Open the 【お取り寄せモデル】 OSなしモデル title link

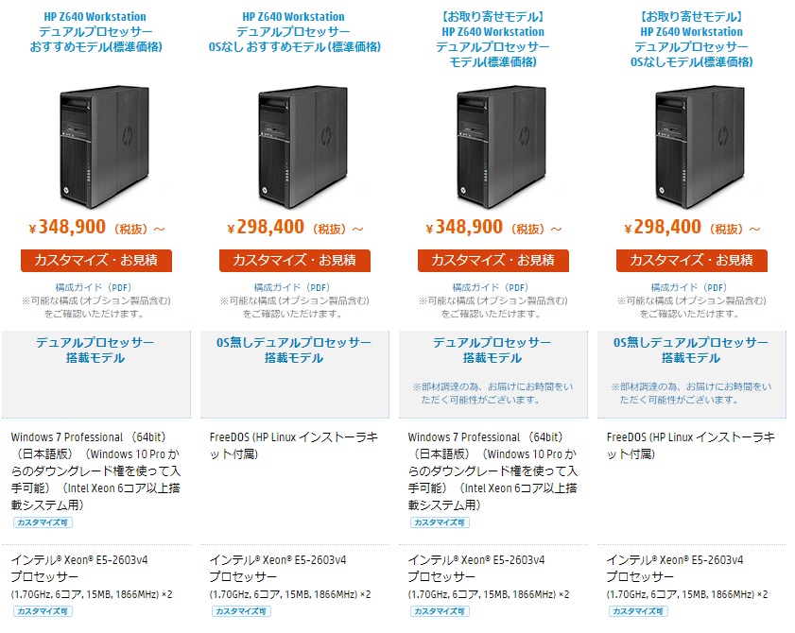click(692, 40)
